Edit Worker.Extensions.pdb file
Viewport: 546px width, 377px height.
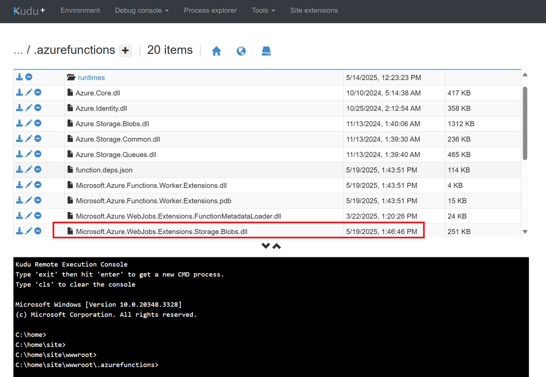(28, 200)
